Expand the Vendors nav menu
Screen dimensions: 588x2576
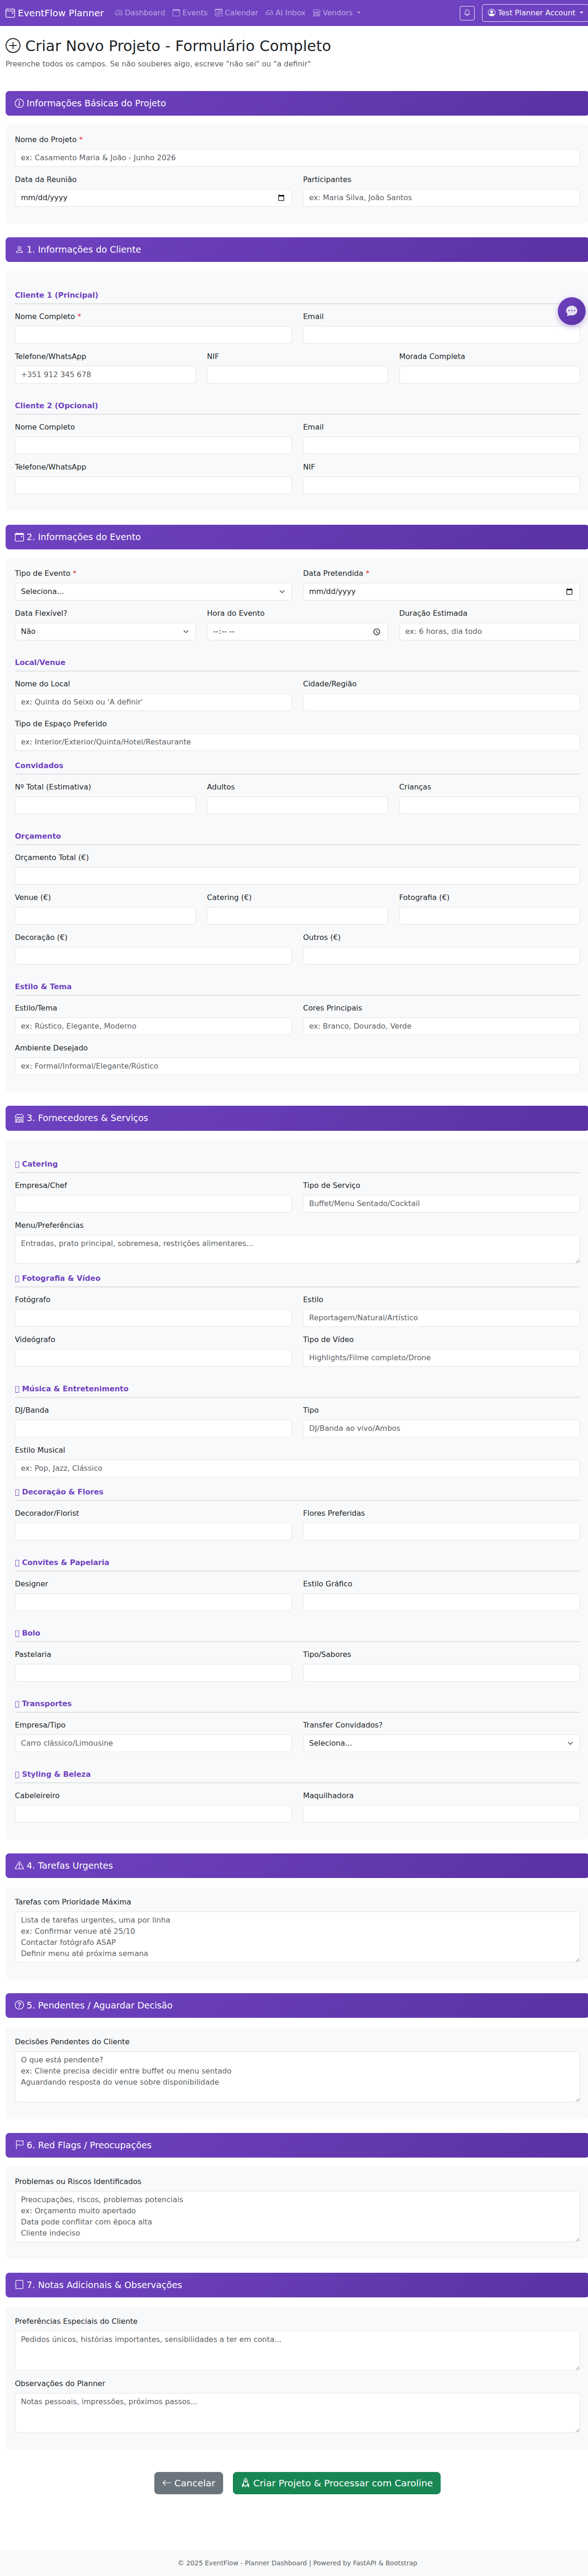(x=337, y=13)
